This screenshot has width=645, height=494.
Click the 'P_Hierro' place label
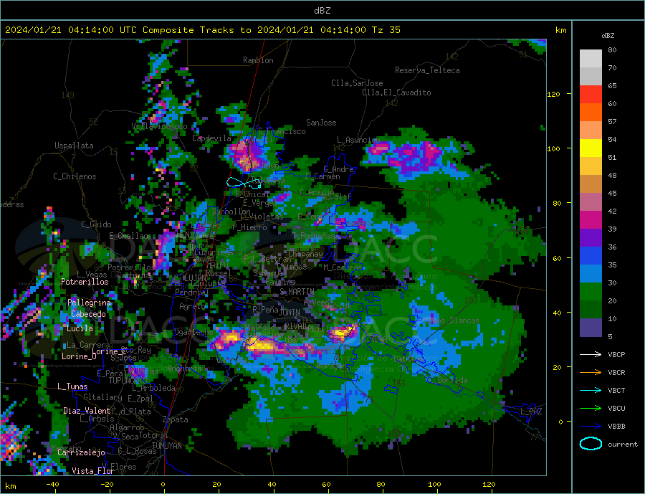tap(249, 227)
